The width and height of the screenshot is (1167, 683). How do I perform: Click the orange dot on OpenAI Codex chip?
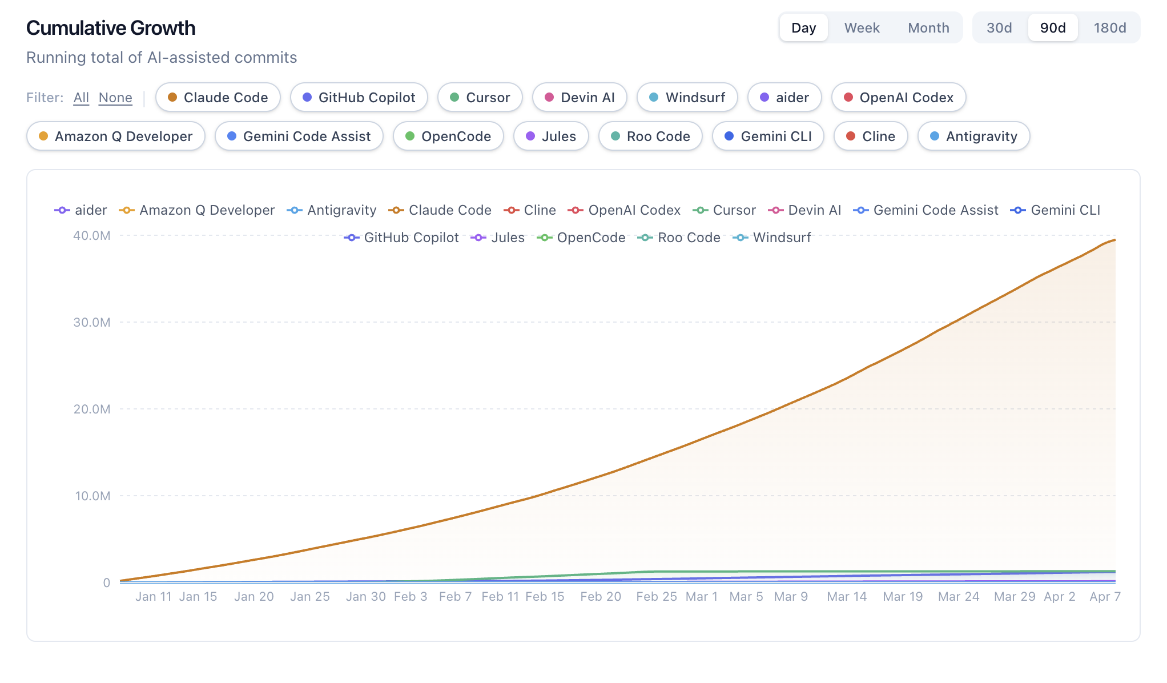(x=848, y=98)
